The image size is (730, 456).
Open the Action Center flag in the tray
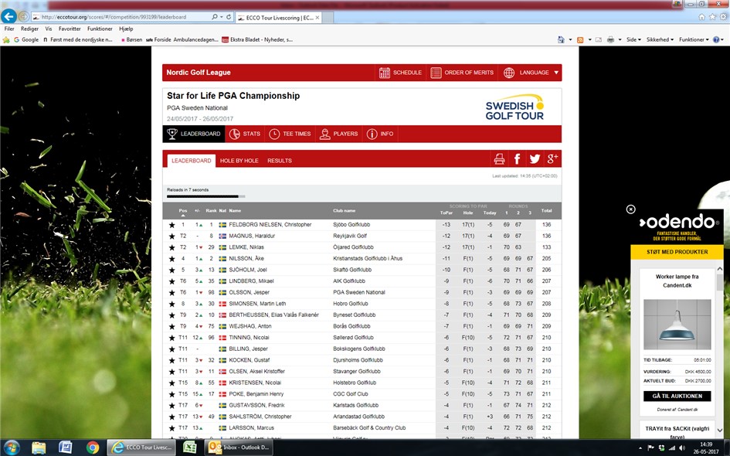(x=651, y=448)
